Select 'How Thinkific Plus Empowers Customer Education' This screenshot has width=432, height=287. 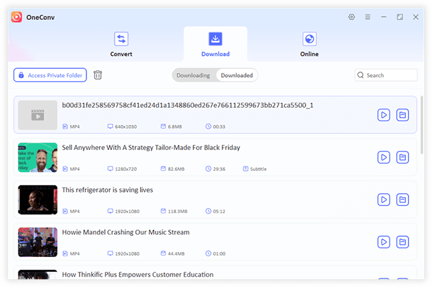tap(138, 275)
